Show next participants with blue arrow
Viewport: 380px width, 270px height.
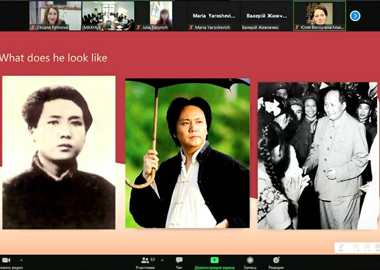[x=355, y=16]
